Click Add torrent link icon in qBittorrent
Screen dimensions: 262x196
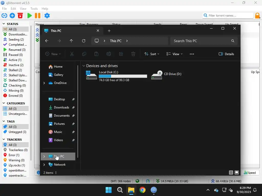[x=4, y=16]
